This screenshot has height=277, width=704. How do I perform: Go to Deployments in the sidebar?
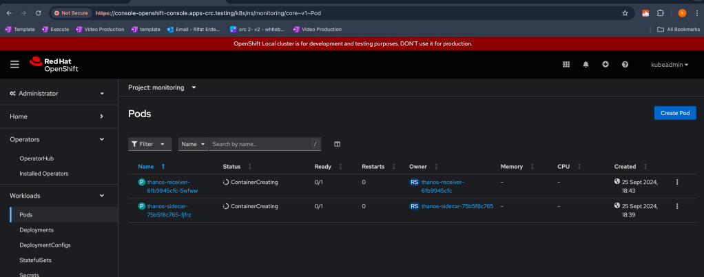point(37,230)
